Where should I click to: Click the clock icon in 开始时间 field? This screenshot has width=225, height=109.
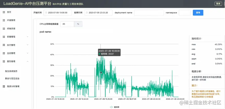point(46,13)
